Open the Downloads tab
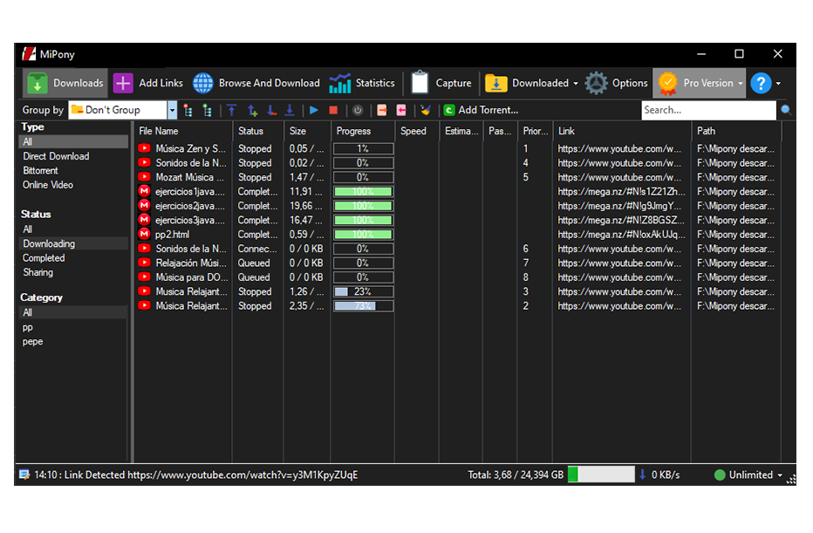Image resolution: width=813 pixels, height=533 pixels. tap(65, 83)
